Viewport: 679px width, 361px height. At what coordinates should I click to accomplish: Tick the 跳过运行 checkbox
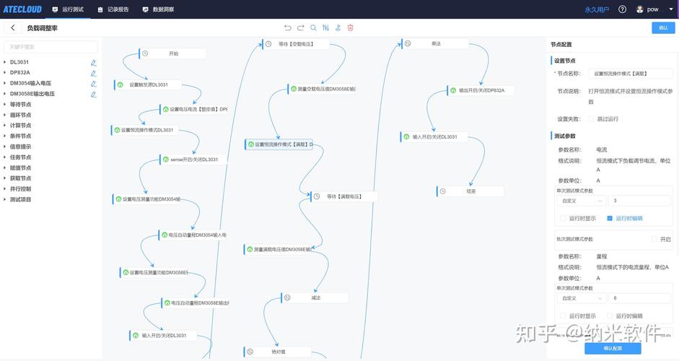point(591,118)
